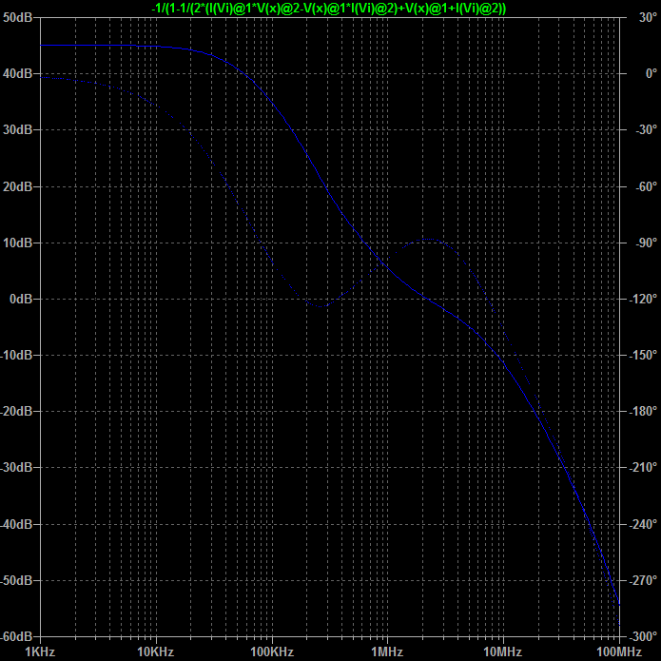Image resolution: width=661 pixels, height=661 pixels.
Task: Click the -10dB left axis label
Action: (16, 355)
